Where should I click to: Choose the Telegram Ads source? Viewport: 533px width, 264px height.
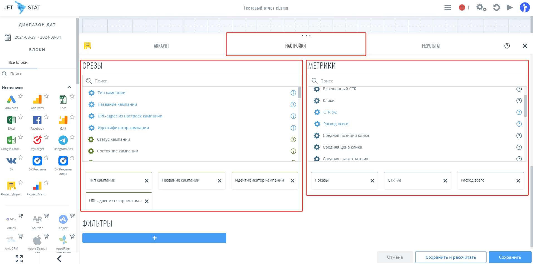pos(63,140)
